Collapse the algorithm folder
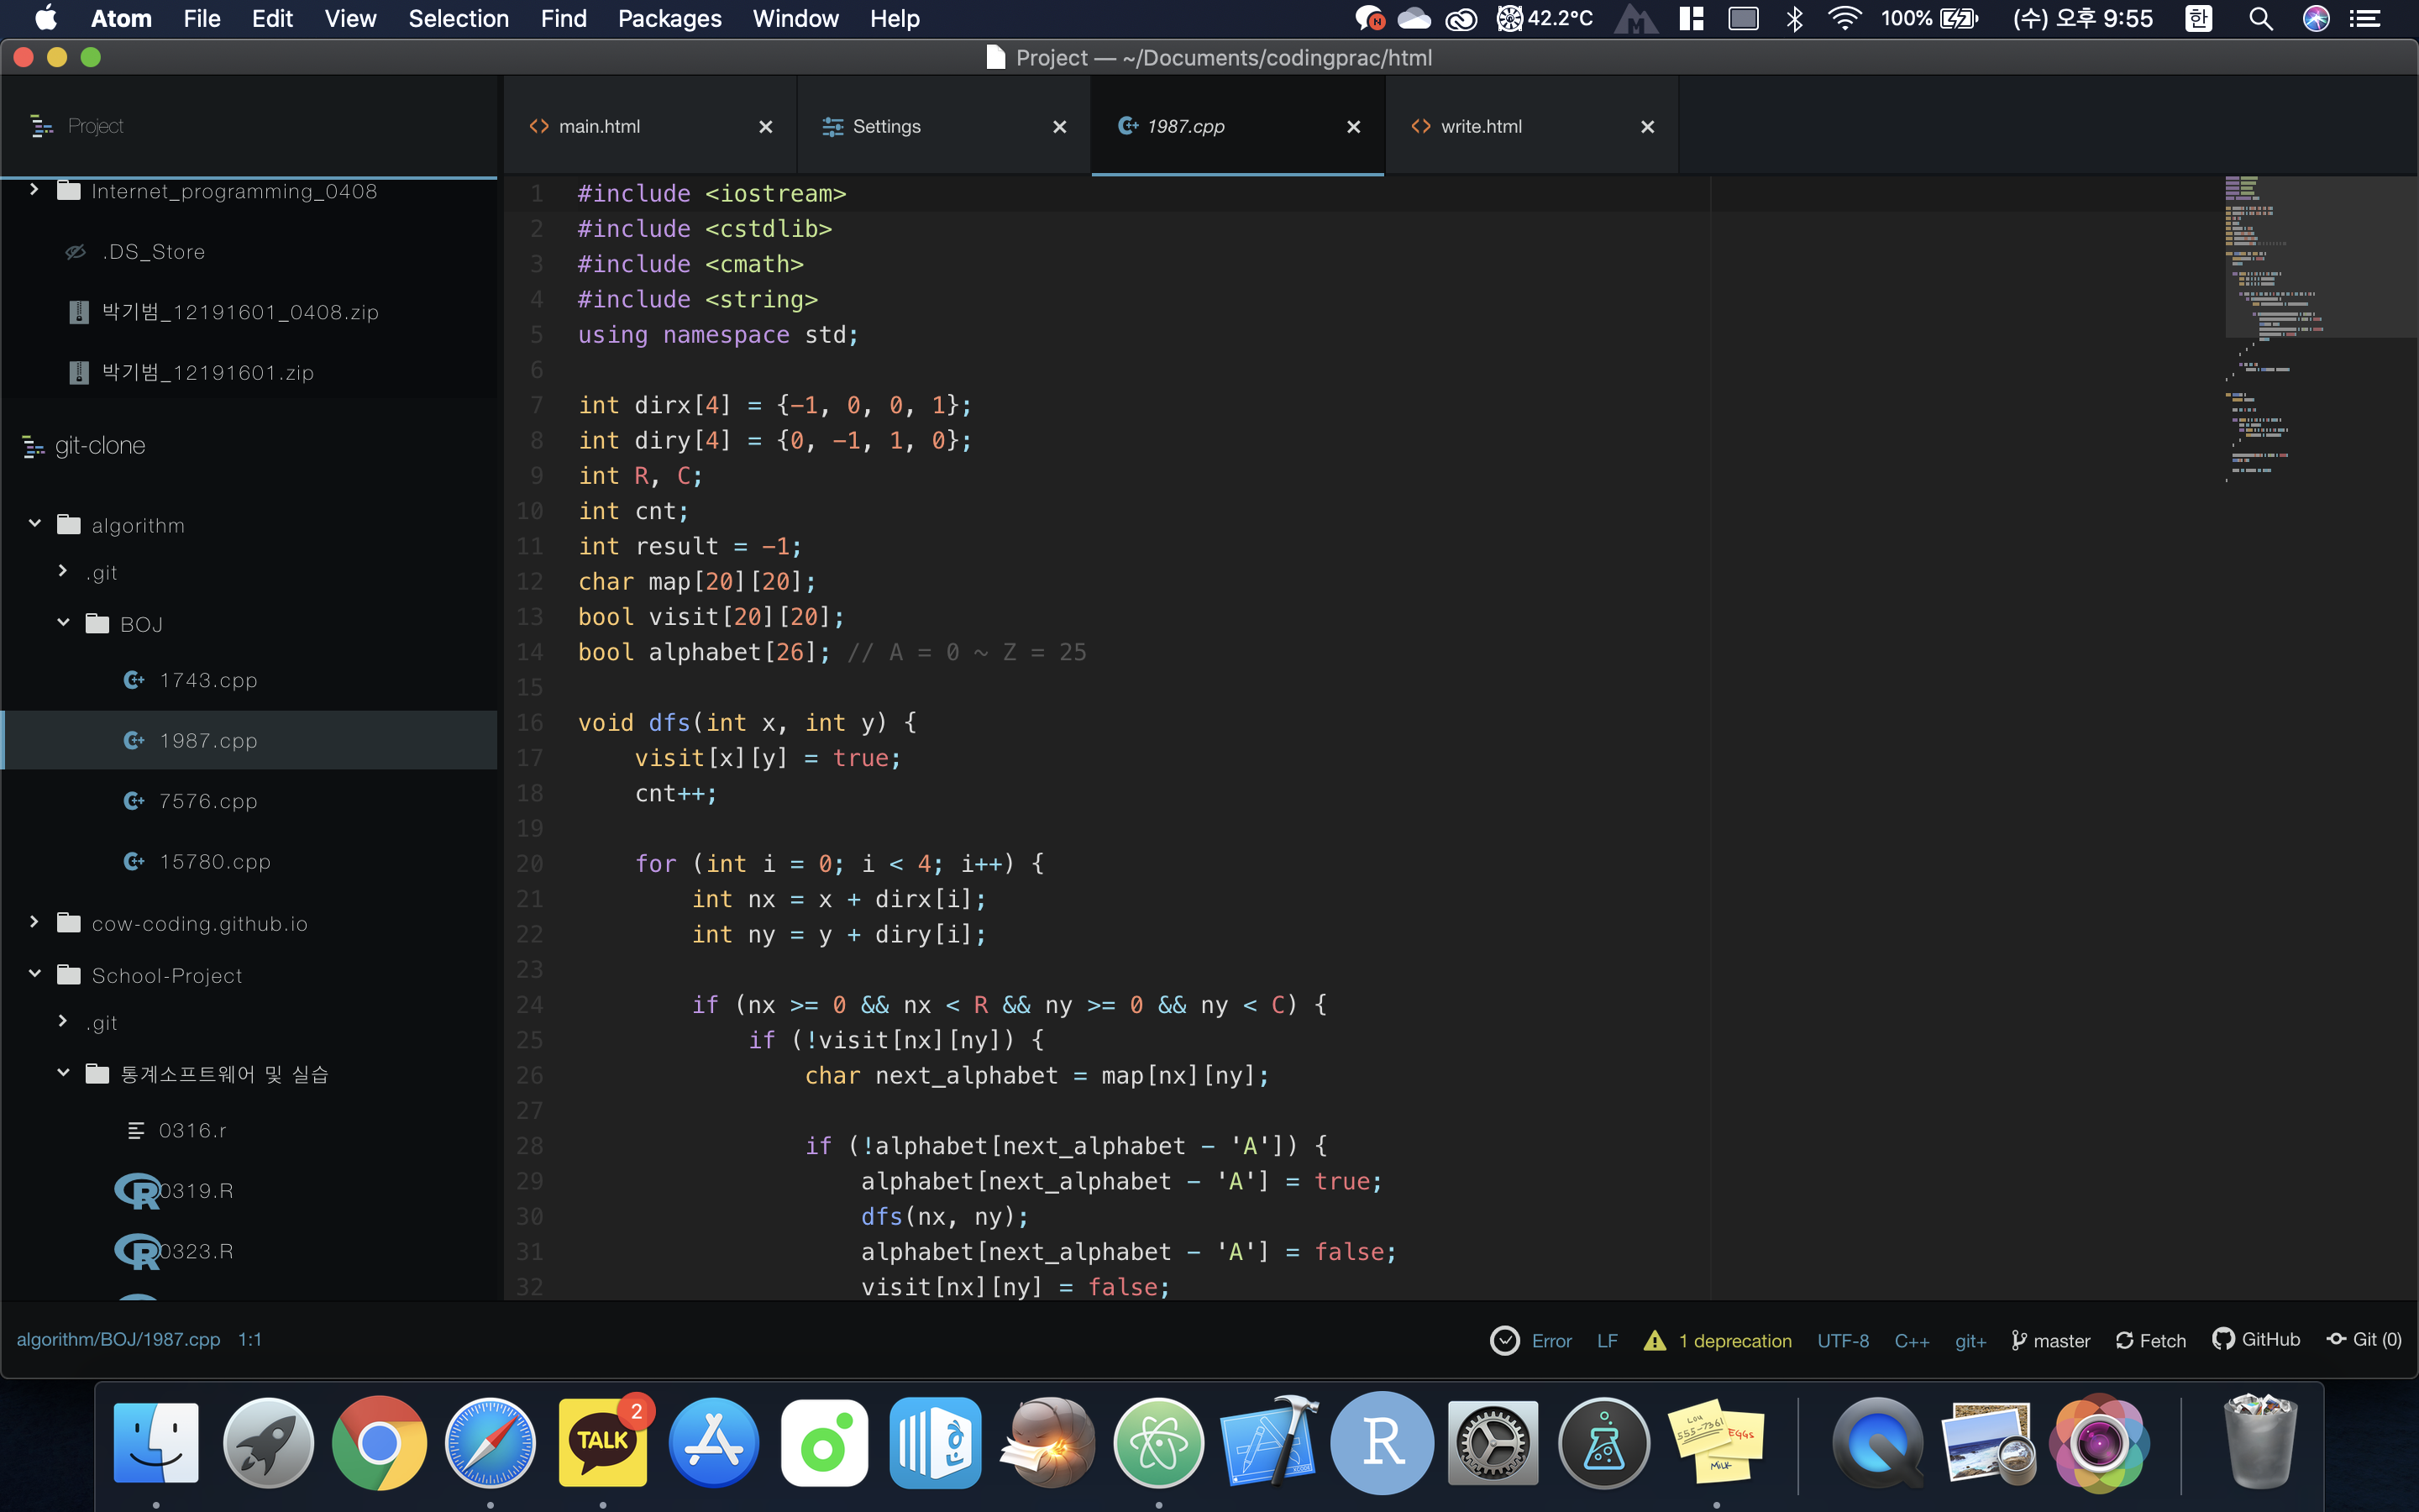The height and width of the screenshot is (1512, 2419). 35,523
